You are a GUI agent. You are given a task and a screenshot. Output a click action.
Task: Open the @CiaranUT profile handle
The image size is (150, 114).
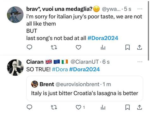(x=84, y=62)
